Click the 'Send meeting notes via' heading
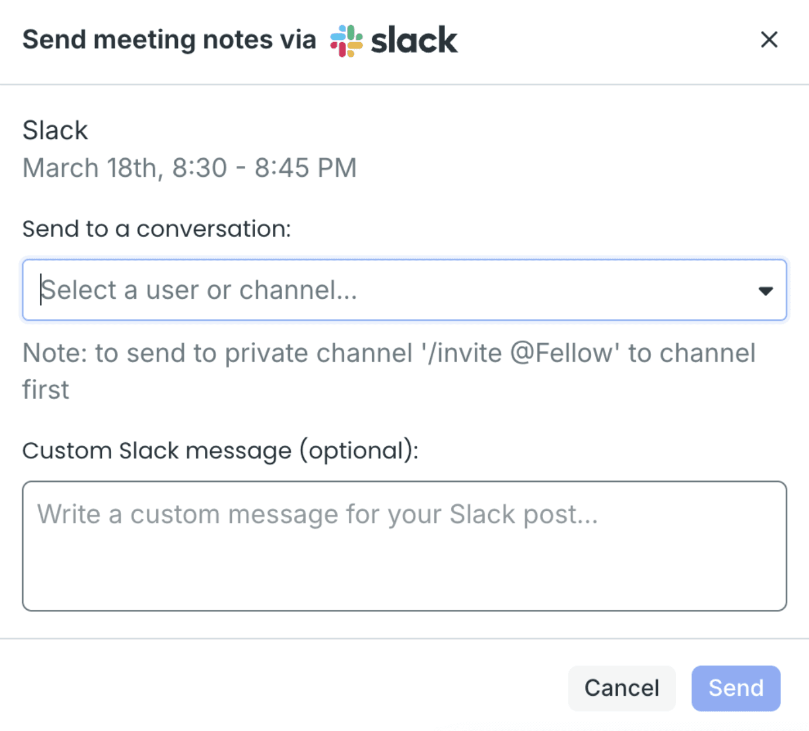This screenshot has height=731, width=809. [169, 40]
